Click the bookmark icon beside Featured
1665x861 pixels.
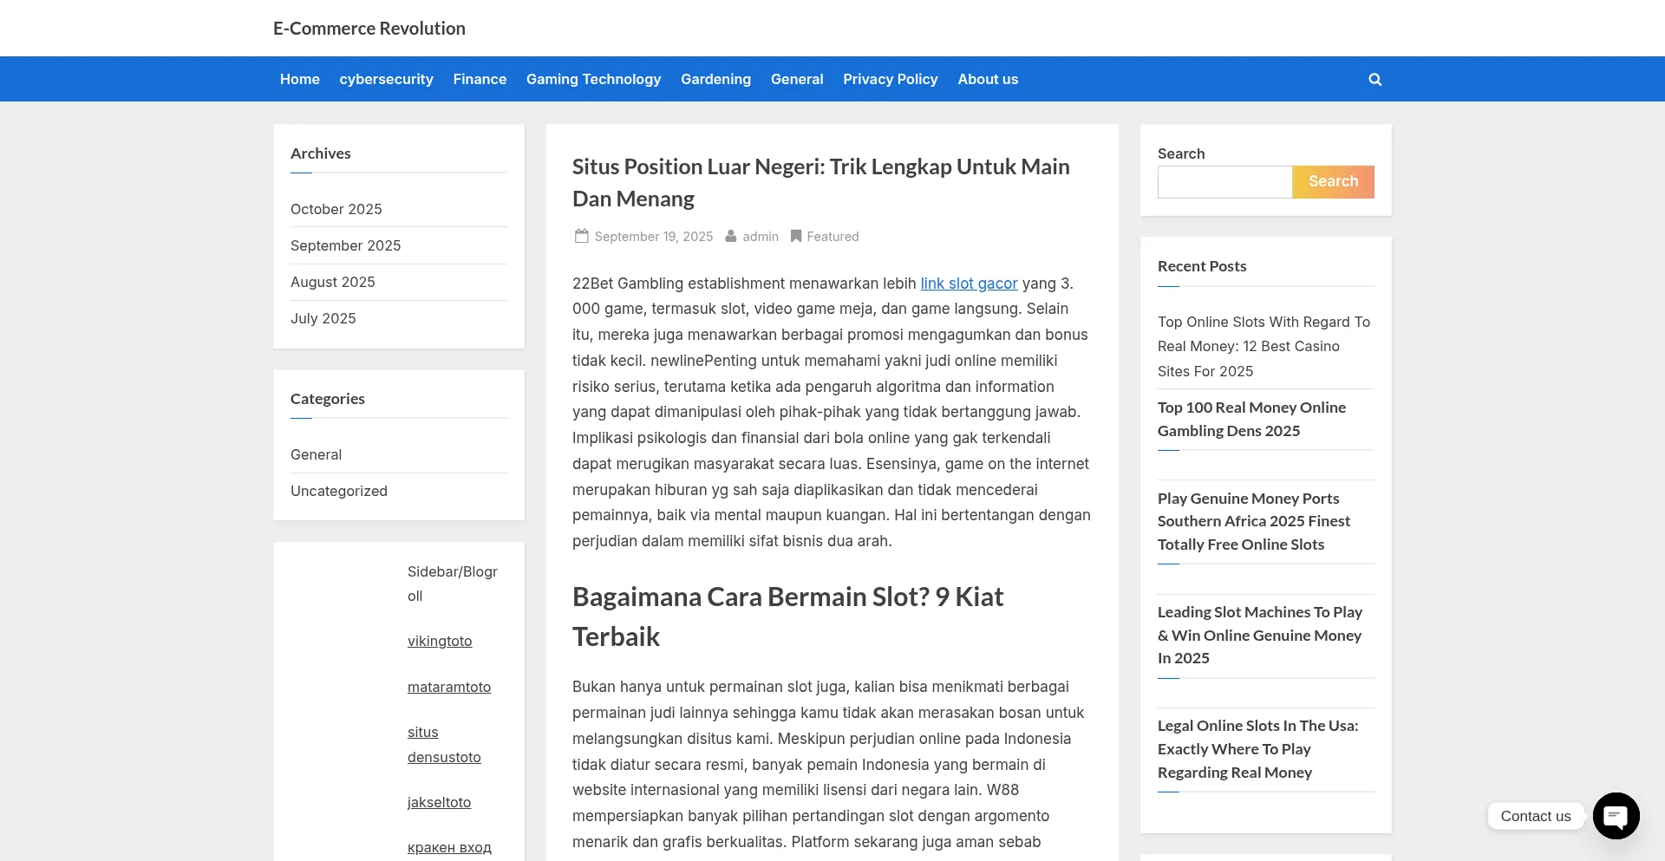click(x=795, y=236)
